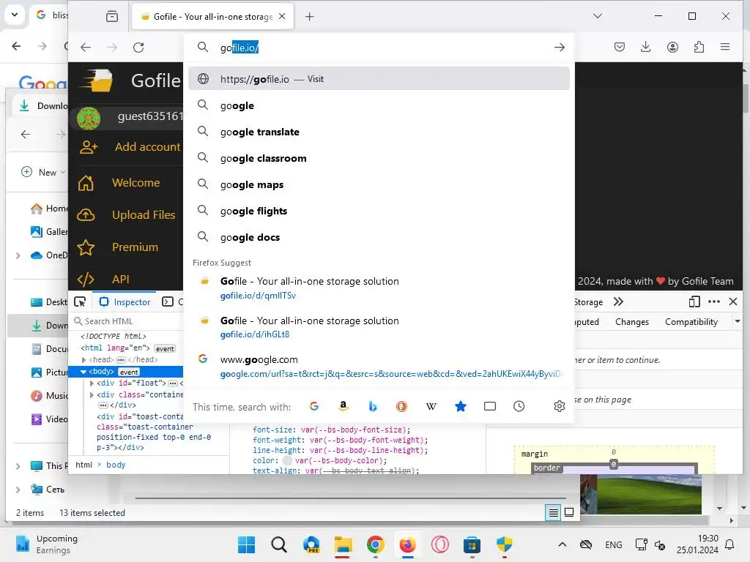This screenshot has width=750, height=562.
Task: Select the google maps suggestion
Action: click(379, 184)
